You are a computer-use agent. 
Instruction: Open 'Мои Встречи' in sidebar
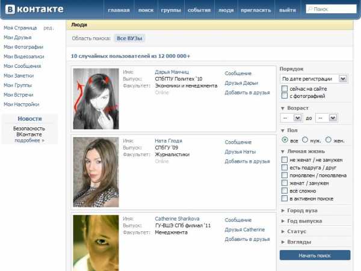pos(19,95)
